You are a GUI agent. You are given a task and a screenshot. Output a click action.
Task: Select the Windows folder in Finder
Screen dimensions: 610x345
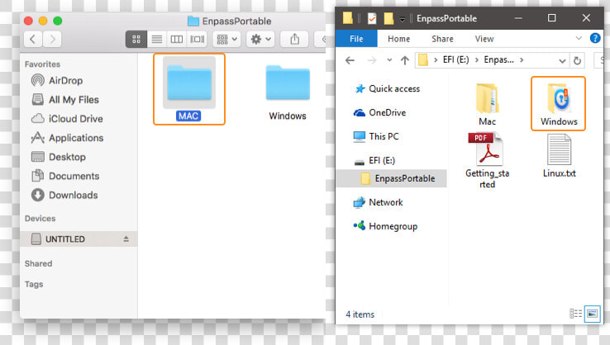[288, 92]
